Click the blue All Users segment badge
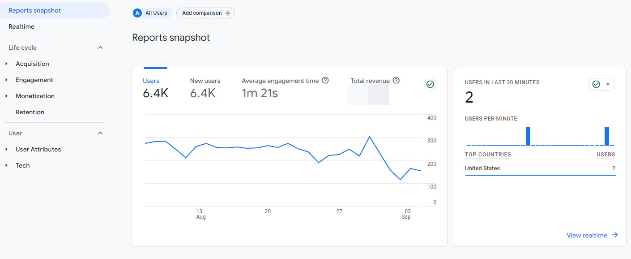631x259 pixels. [137, 13]
